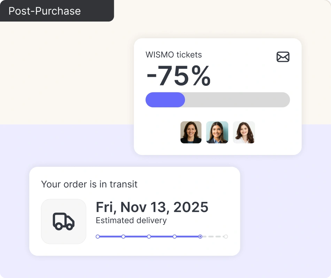Click the envelope mail icon

[283, 57]
